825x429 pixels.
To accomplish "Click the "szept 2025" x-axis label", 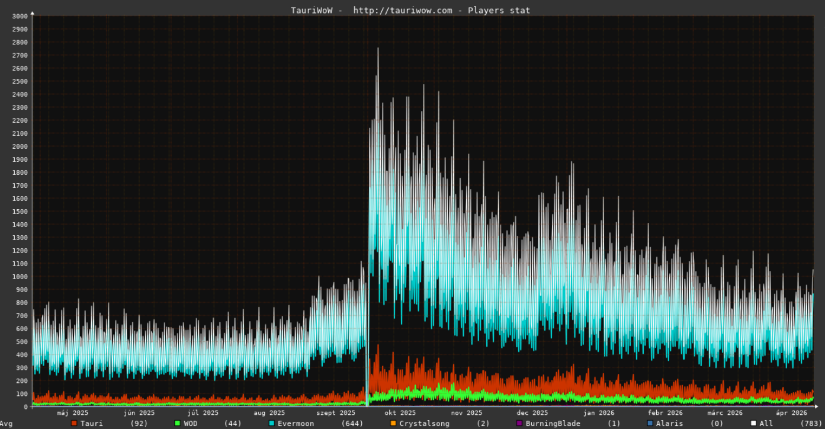I will click(335, 413).
